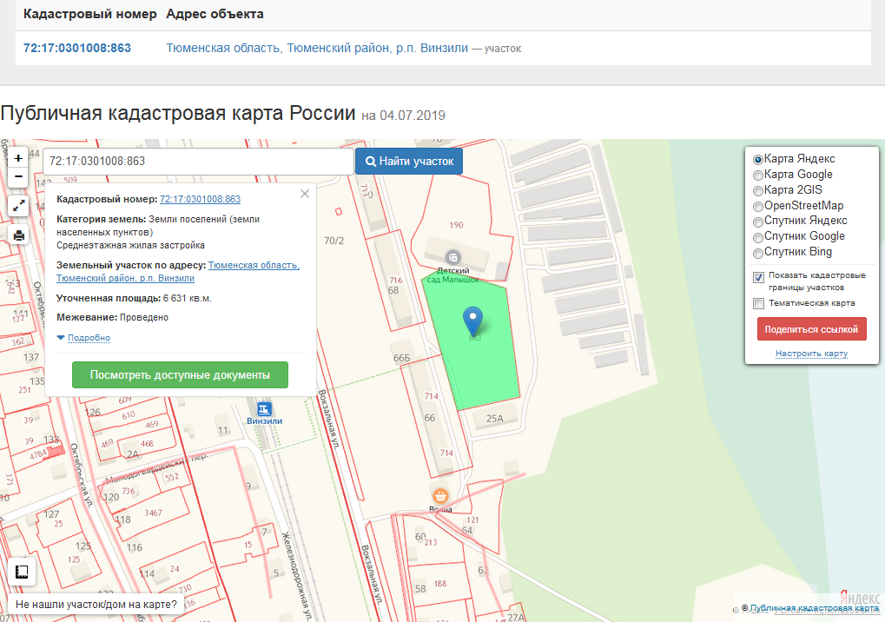Click the Железнодорожная ул. street label
885x622 pixels.
297,576
